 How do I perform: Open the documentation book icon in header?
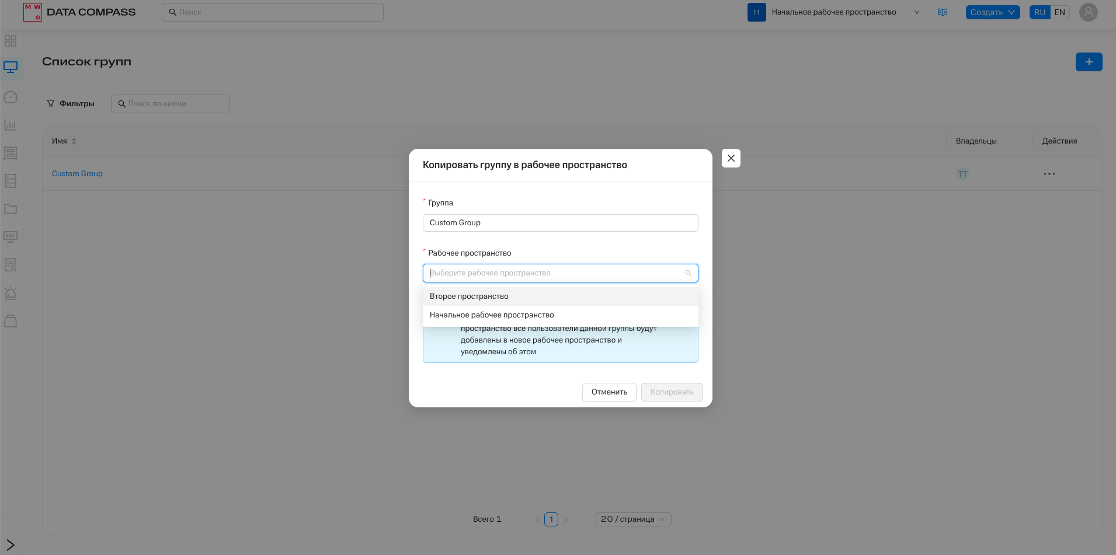click(942, 12)
